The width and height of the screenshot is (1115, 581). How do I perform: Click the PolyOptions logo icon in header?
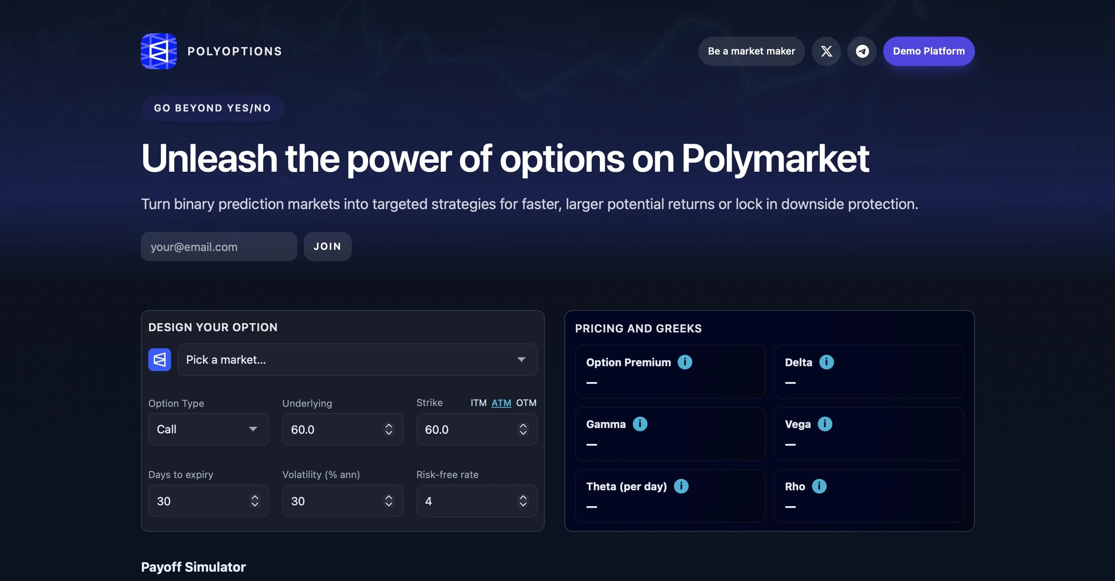pos(158,51)
